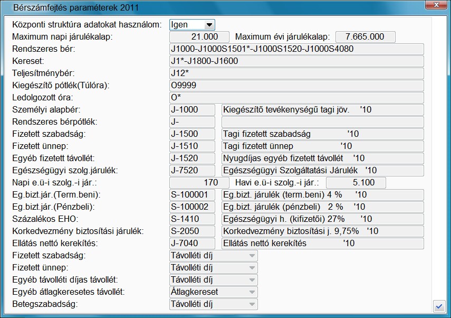Click the Fizetett ünnep code J-1510

tap(192, 146)
